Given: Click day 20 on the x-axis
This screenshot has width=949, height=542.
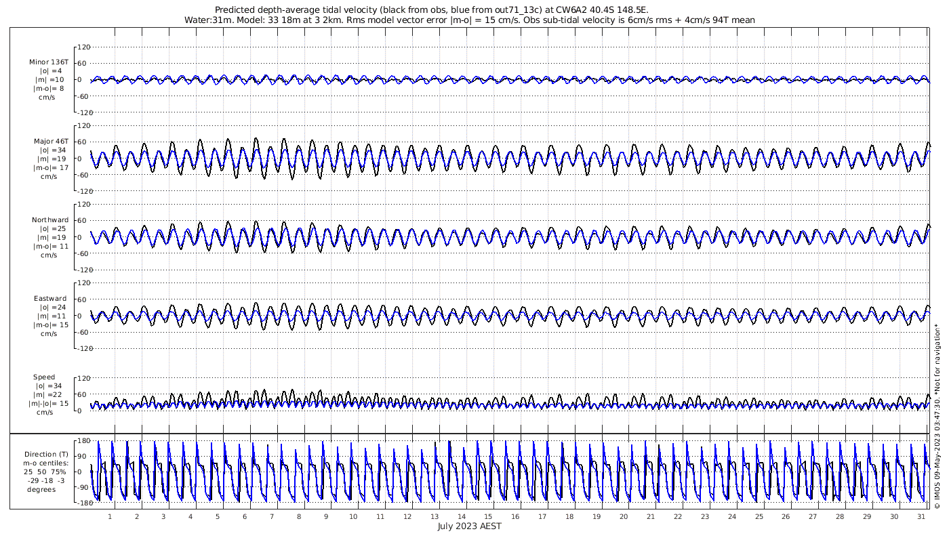Looking at the screenshot, I should 624,516.
